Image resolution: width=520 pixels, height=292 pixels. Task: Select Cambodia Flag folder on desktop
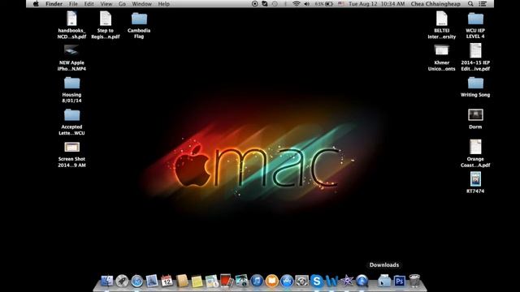(x=139, y=25)
